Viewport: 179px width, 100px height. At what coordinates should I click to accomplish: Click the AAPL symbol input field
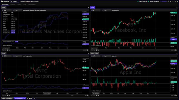coord(96,56)
